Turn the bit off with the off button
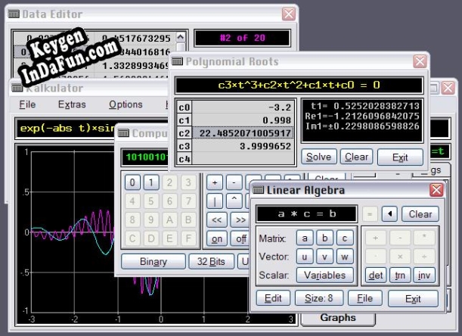462x336 pixels. [241, 239]
